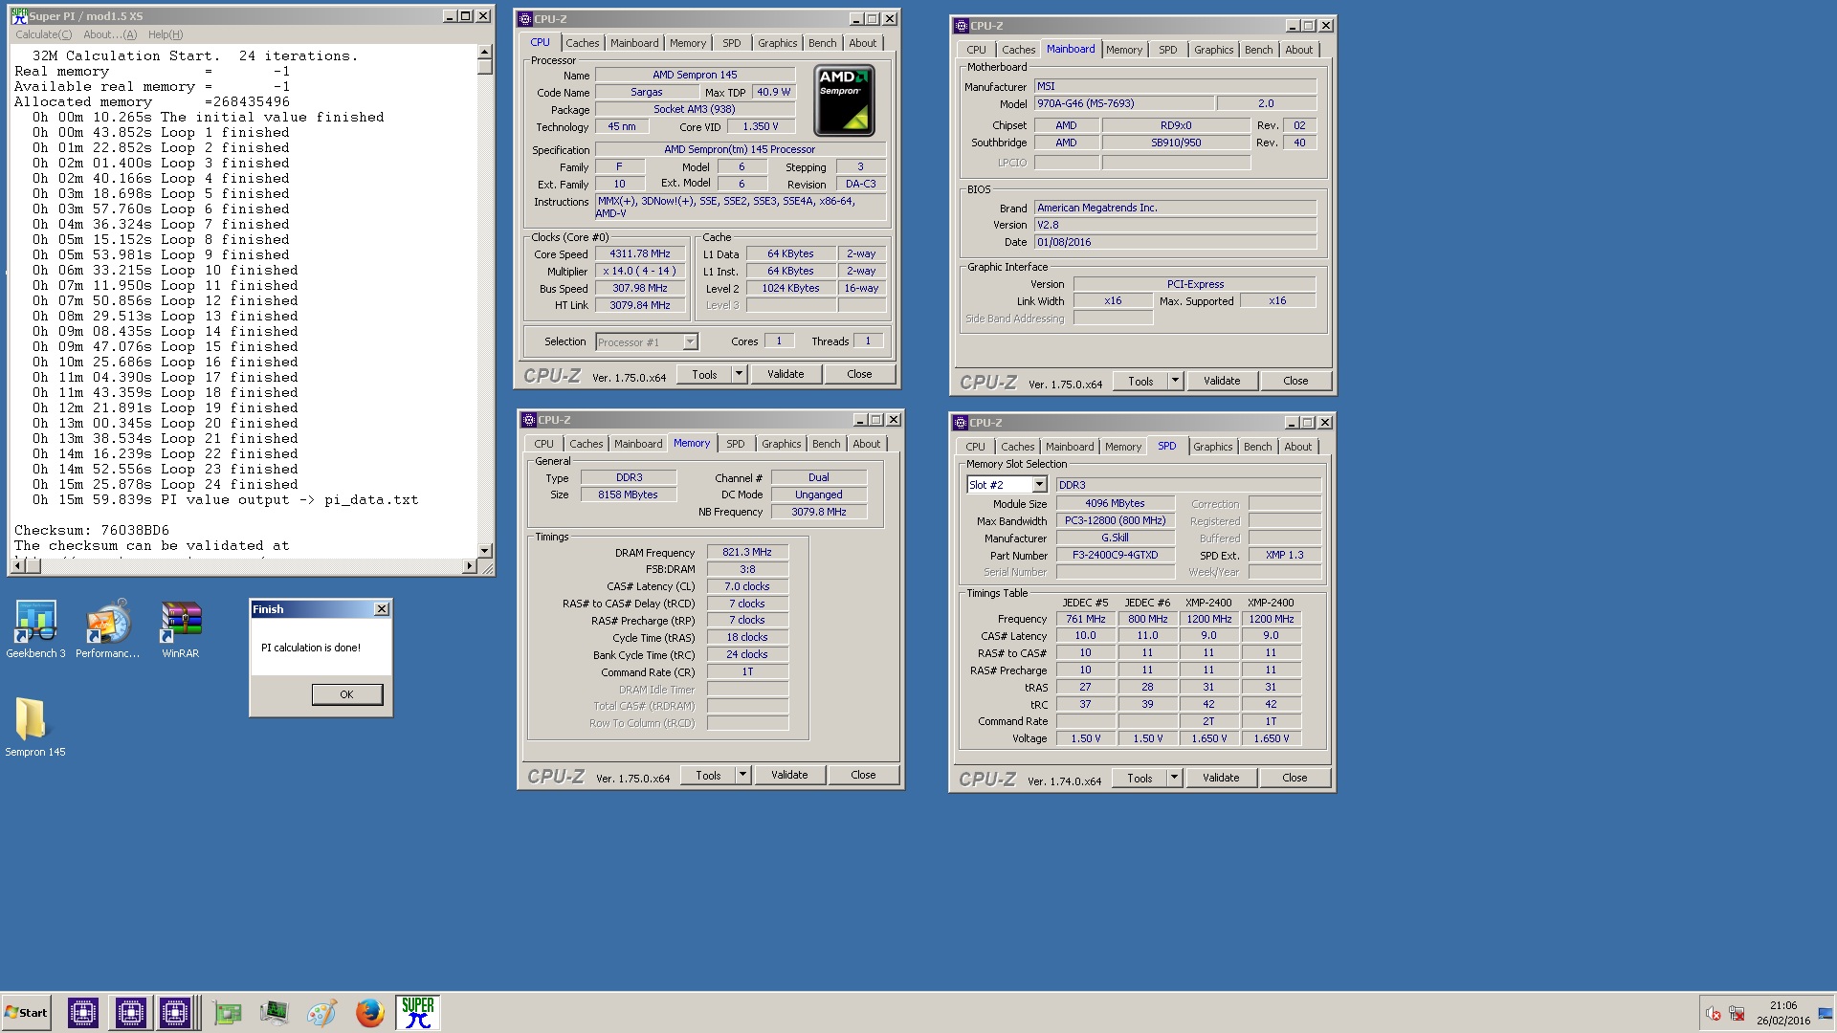Open SPD tab in the Memory window

(735, 444)
